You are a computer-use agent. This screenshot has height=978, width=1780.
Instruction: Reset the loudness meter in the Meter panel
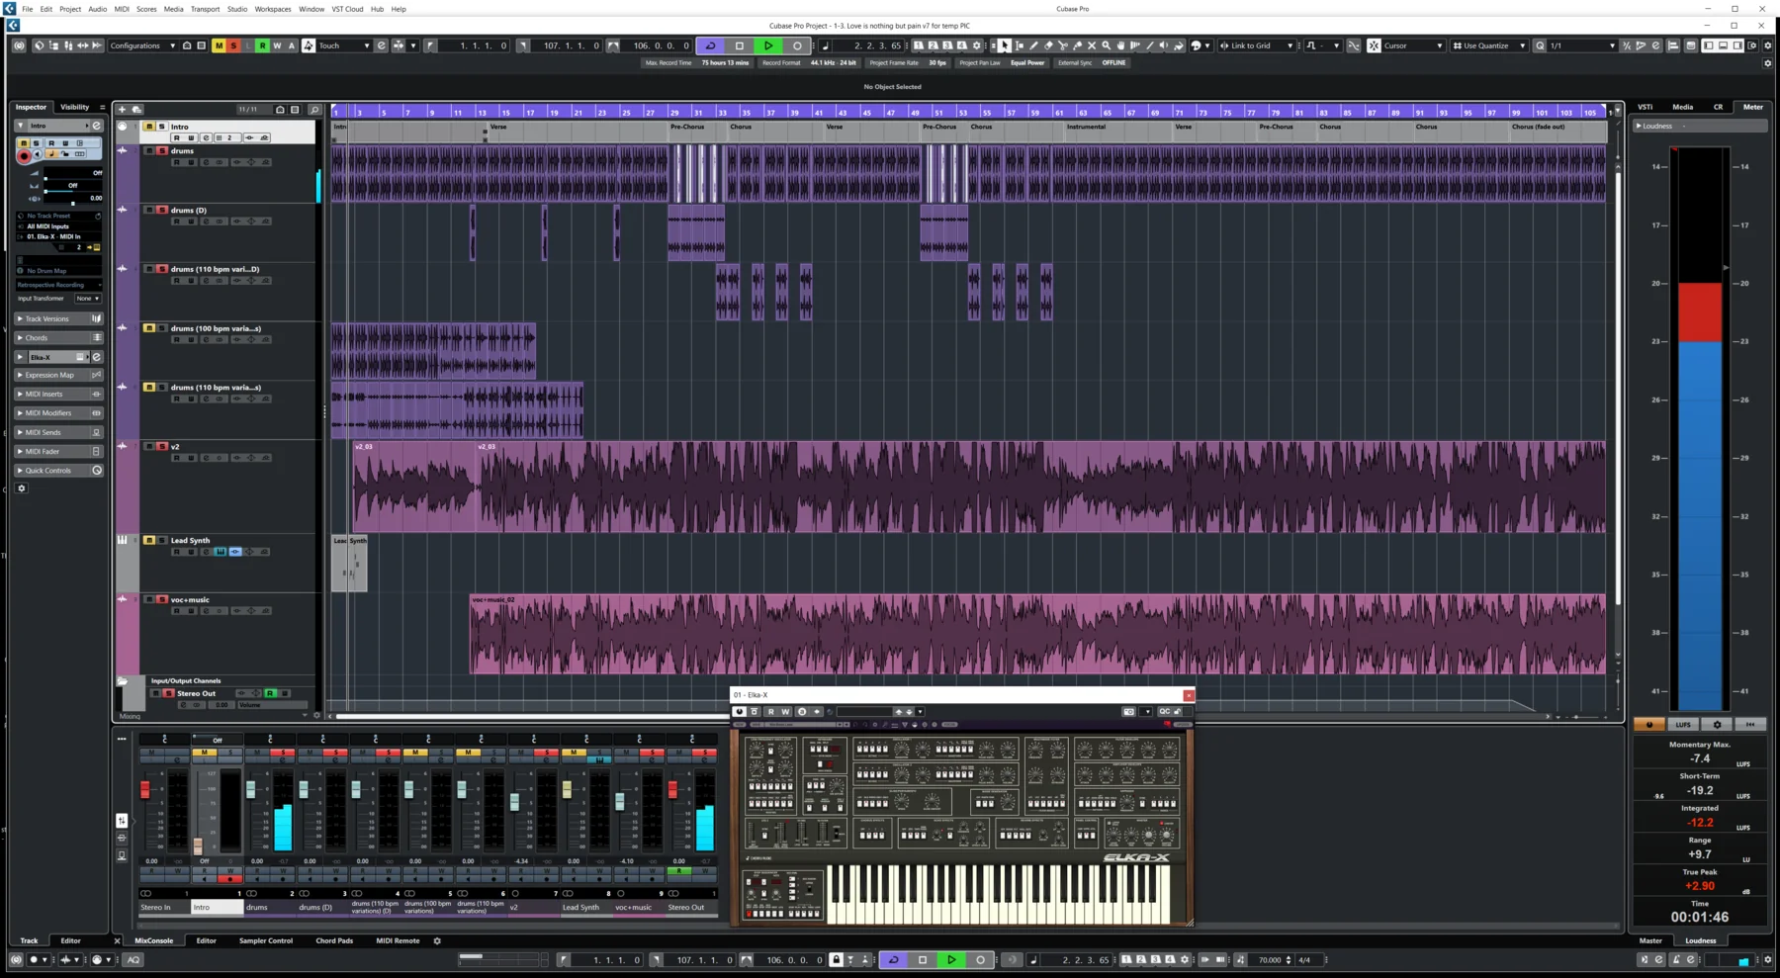point(1750,724)
